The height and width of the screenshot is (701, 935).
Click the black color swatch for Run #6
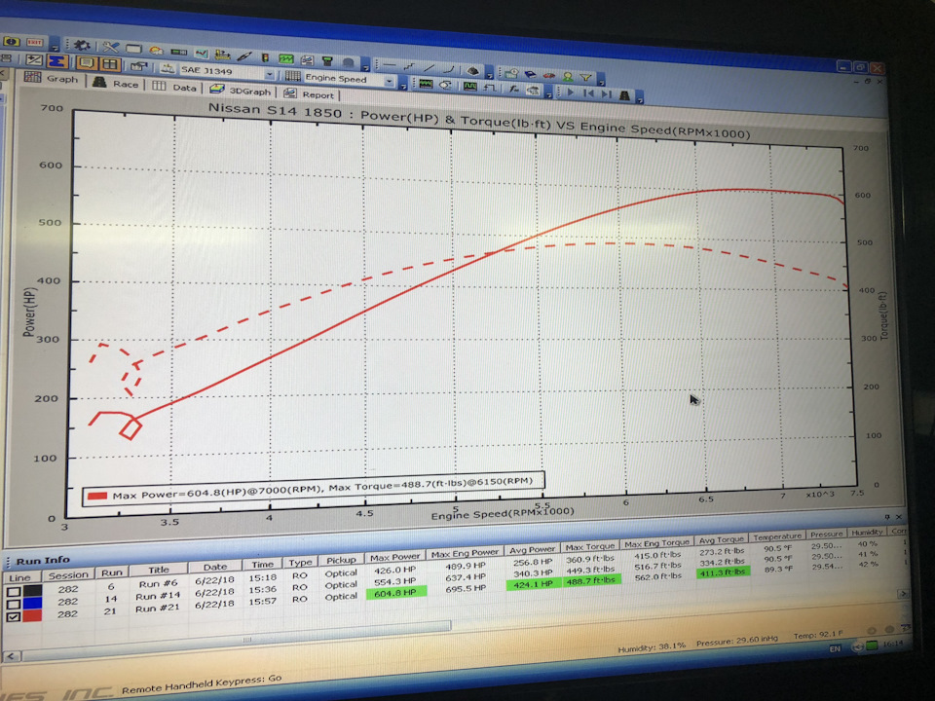(x=32, y=591)
